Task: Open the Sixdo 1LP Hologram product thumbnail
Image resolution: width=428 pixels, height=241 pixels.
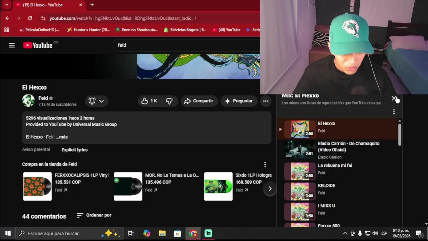Action: (x=218, y=186)
